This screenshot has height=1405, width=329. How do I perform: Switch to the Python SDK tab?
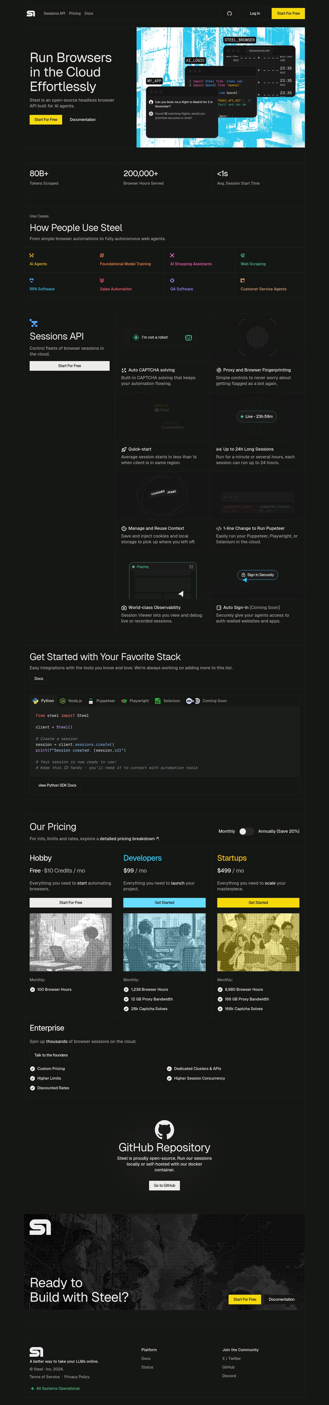click(43, 701)
